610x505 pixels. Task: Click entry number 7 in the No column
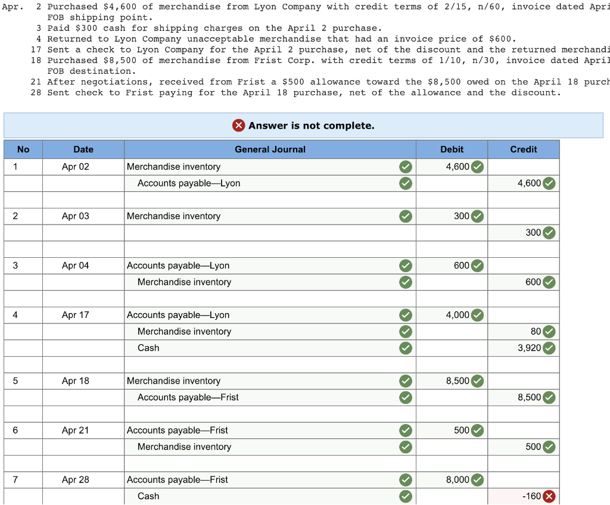(x=23, y=480)
